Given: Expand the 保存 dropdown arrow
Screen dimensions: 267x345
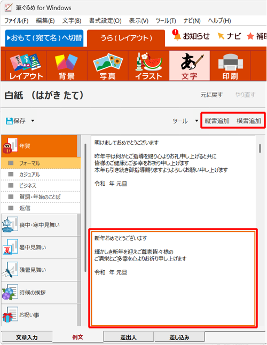Looking at the screenshot, I should [x=33, y=121].
